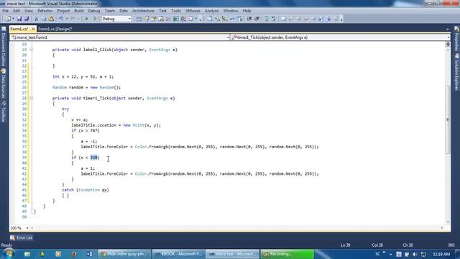
Task: Click the 'catch (Exception ex)' line
Action: pyautogui.click(x=86, y=190)
